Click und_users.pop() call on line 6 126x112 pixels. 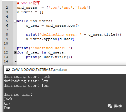click(62, 26)
